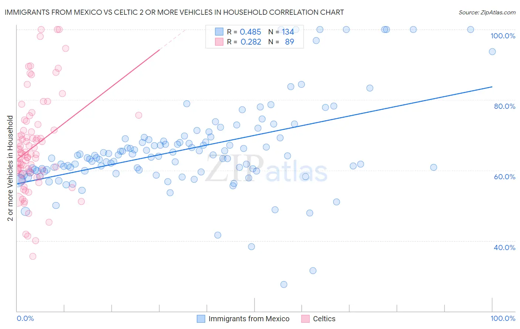The height and width of the screenshot is (329, 520).
Task: Click the pink R = 0.282 stats swatch
Action: (219, 42)
